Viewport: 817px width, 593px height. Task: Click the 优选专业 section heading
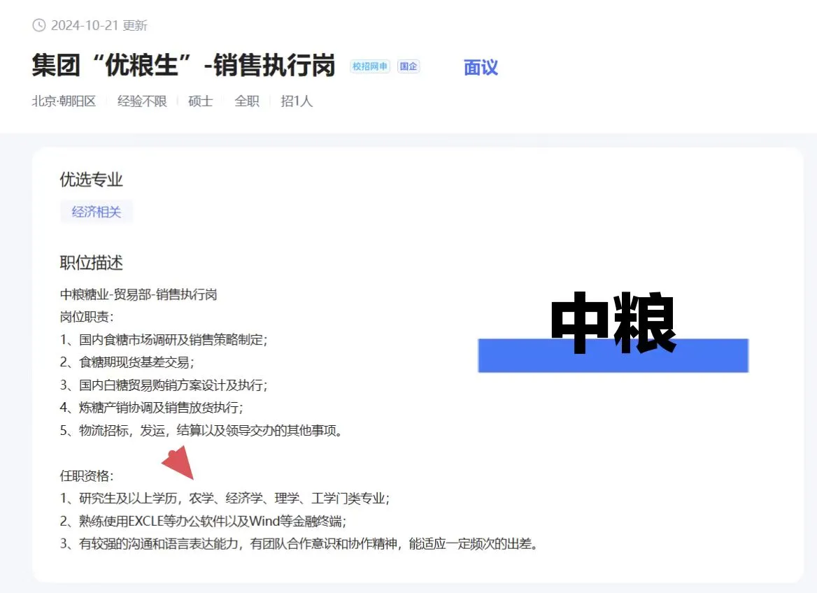[x=91, y=180]
